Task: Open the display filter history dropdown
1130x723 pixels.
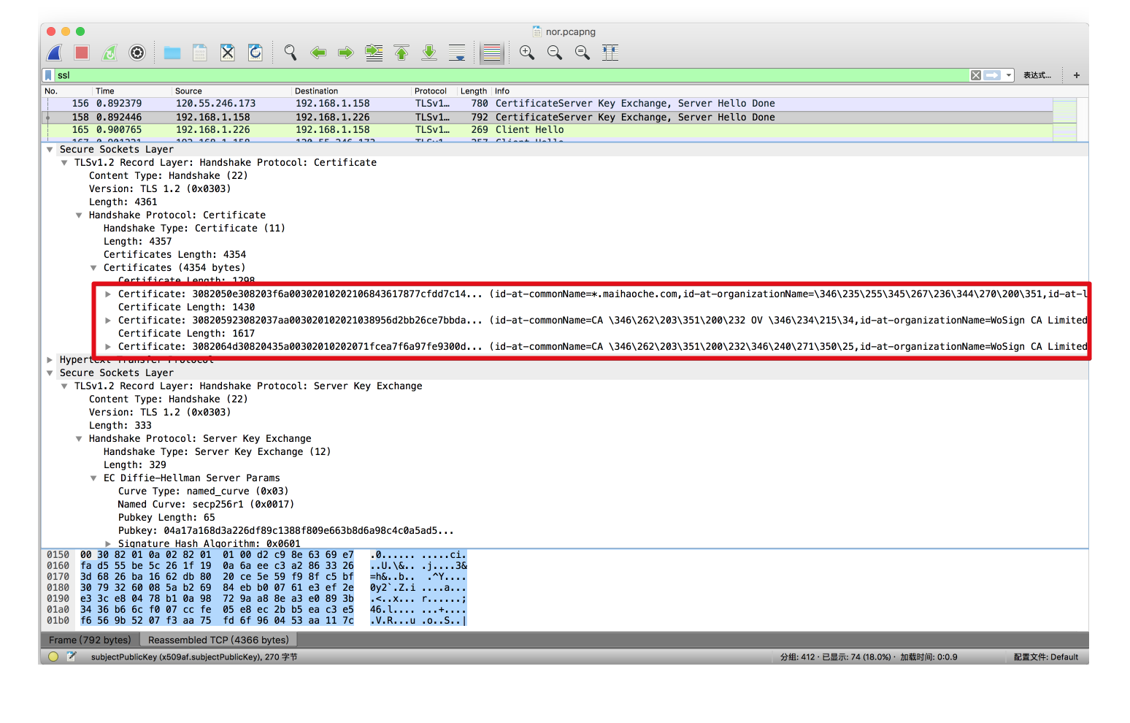Action: [1009, 75]
